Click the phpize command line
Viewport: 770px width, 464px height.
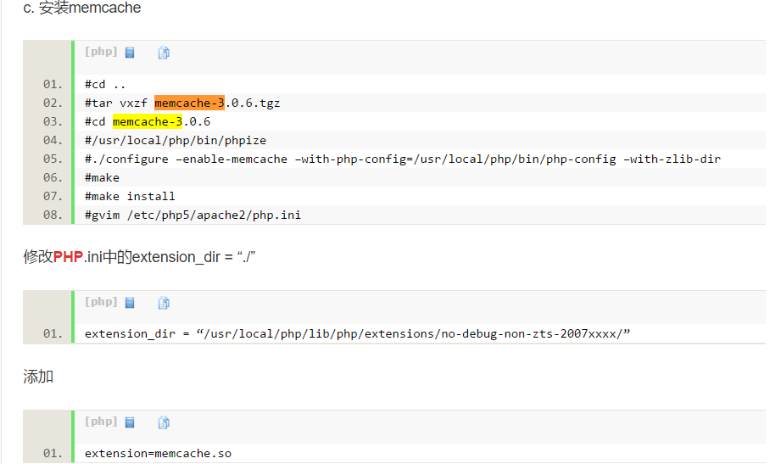click(x=176, y=141)
